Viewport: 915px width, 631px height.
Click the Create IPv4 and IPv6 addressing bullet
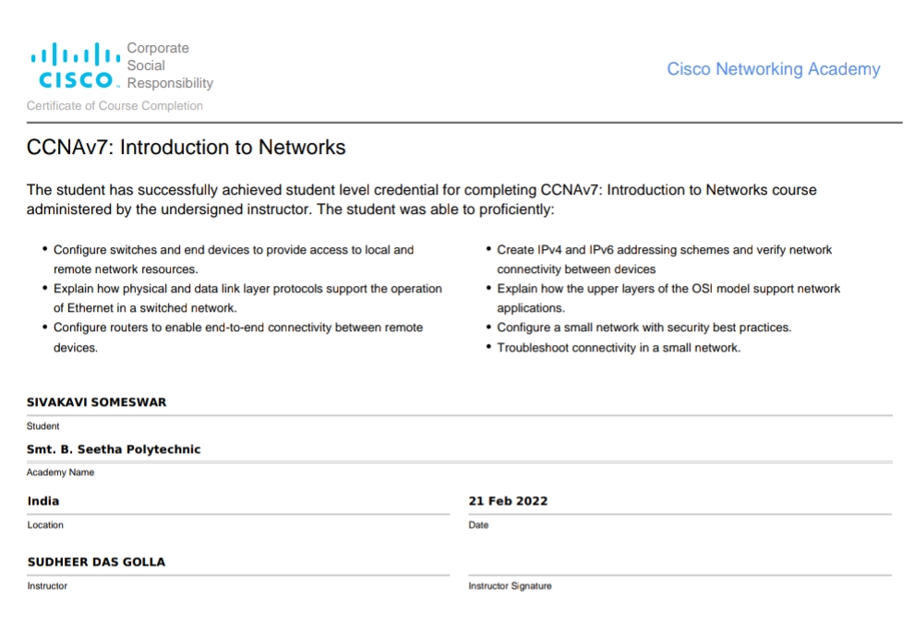[x=663, y=259]
